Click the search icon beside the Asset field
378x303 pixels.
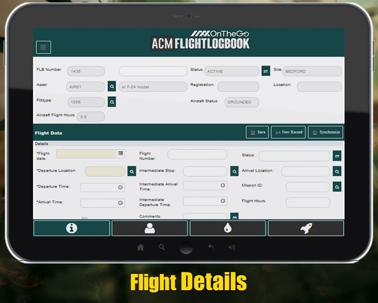(111, 87)
